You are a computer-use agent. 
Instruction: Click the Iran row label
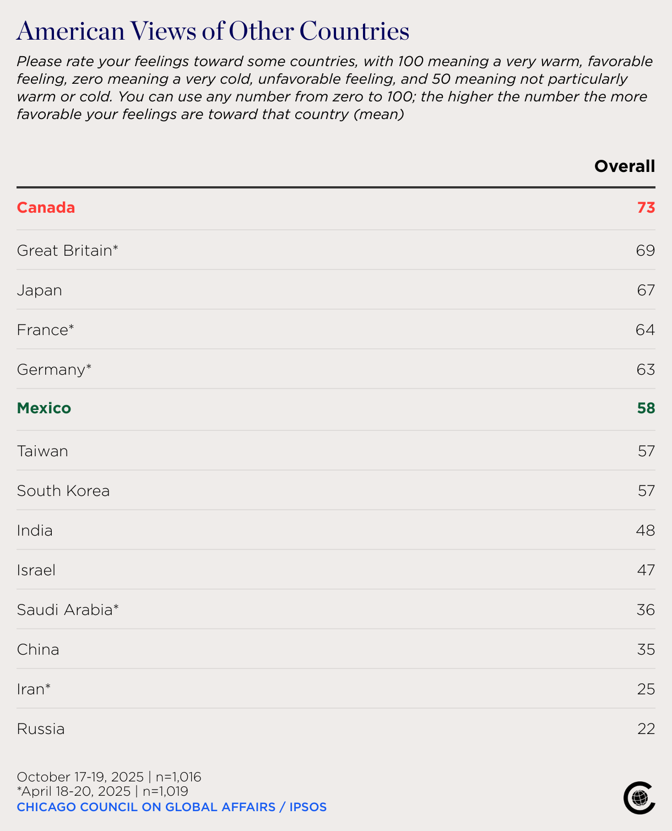(x=34, y=689)
